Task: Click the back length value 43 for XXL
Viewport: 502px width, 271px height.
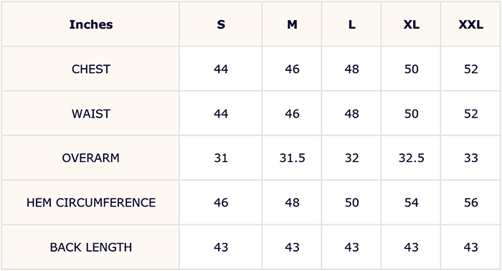Action: 470,247
